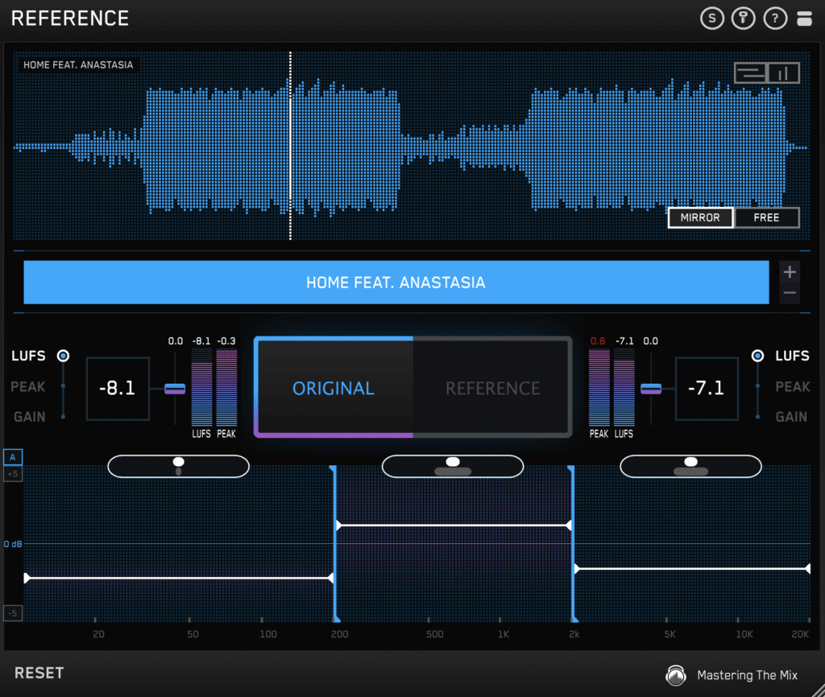Select right GAIN mode
Viewport: 825px width, 697px height.
click(x=791, y=417)
